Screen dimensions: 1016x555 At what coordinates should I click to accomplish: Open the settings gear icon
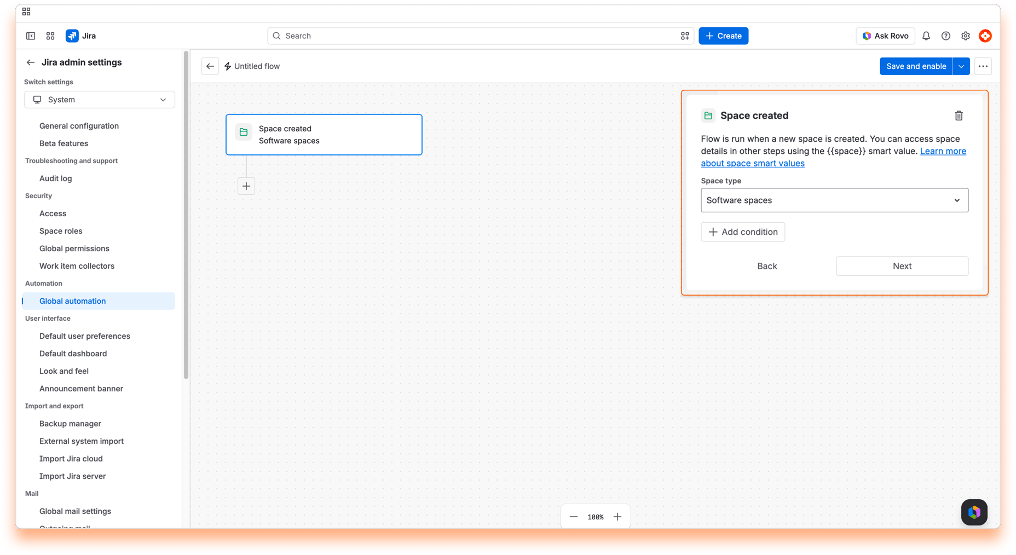(966, 36)
